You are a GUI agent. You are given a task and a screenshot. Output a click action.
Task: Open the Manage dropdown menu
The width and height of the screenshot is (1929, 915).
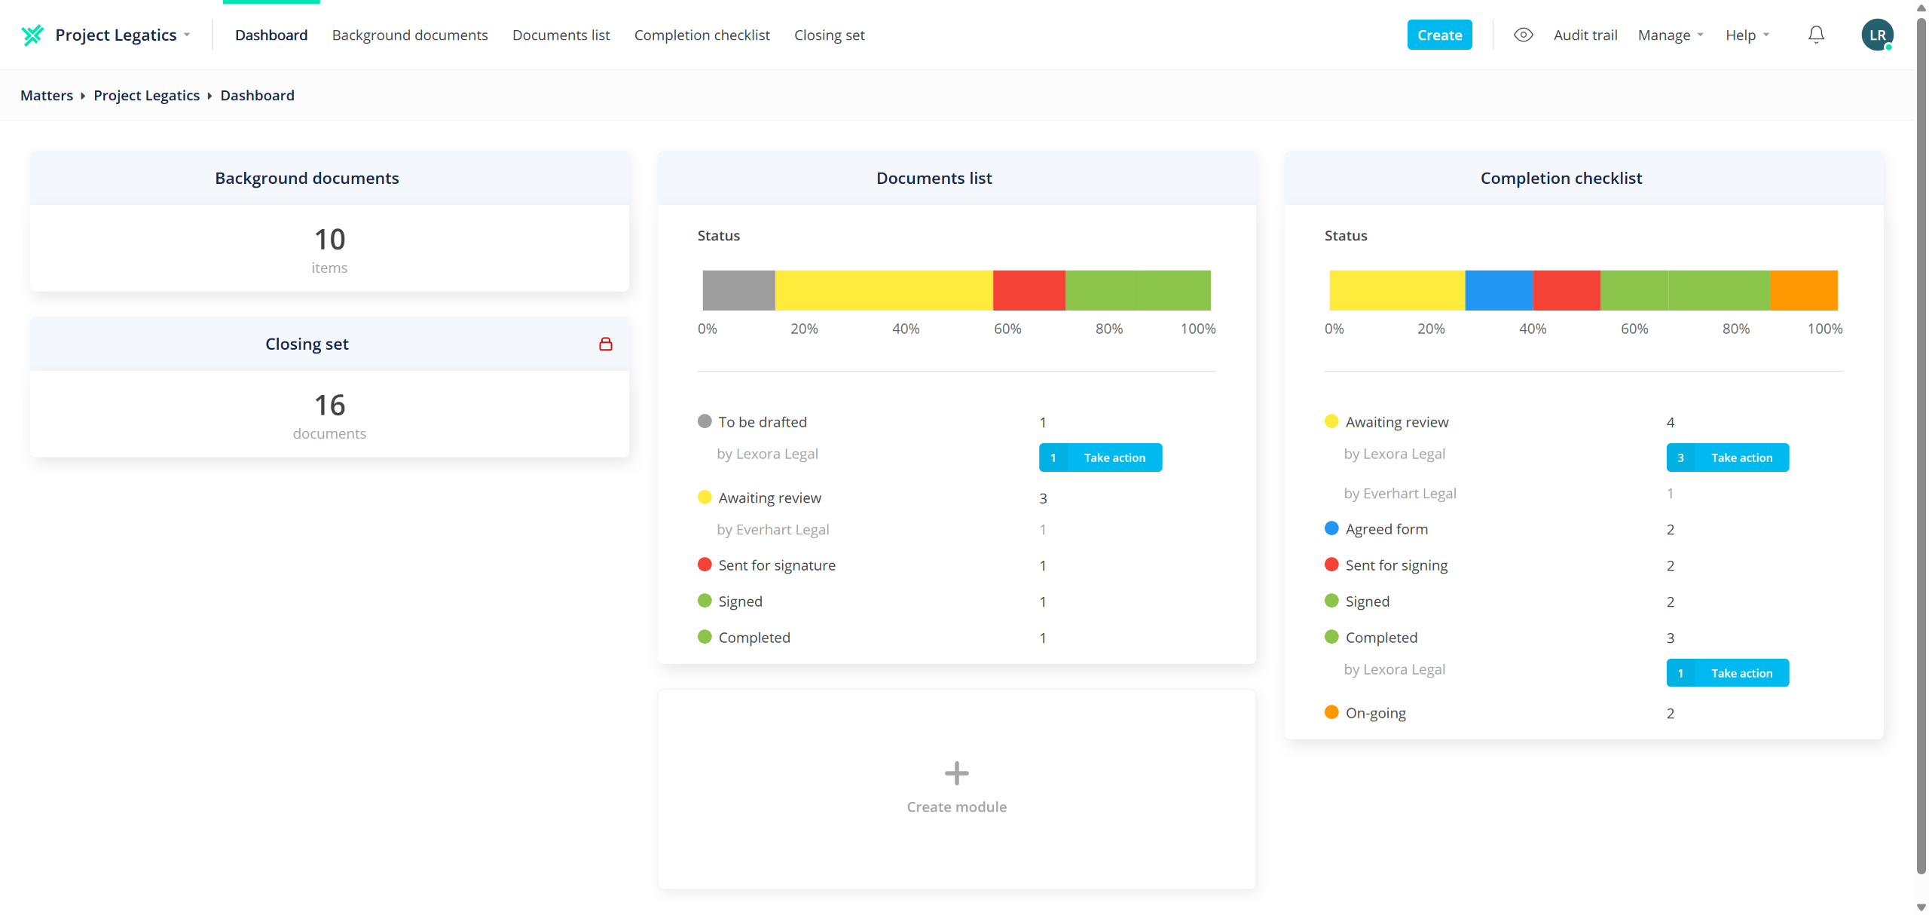tap(1670, 35)
